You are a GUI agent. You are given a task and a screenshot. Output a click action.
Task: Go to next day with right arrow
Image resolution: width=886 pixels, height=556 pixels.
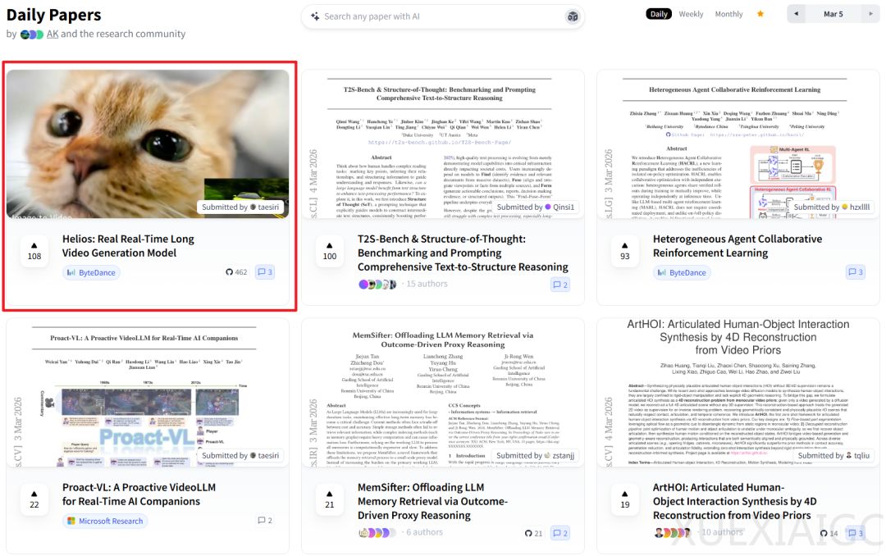[x=870, y=14]
